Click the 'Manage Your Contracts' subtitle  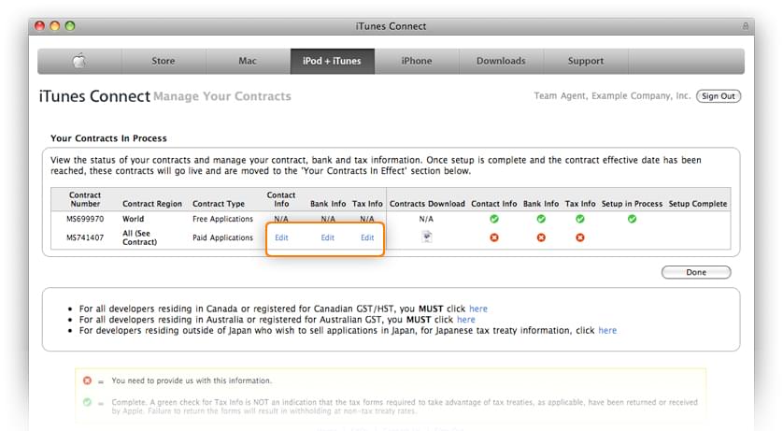click(x=222, y=96)
